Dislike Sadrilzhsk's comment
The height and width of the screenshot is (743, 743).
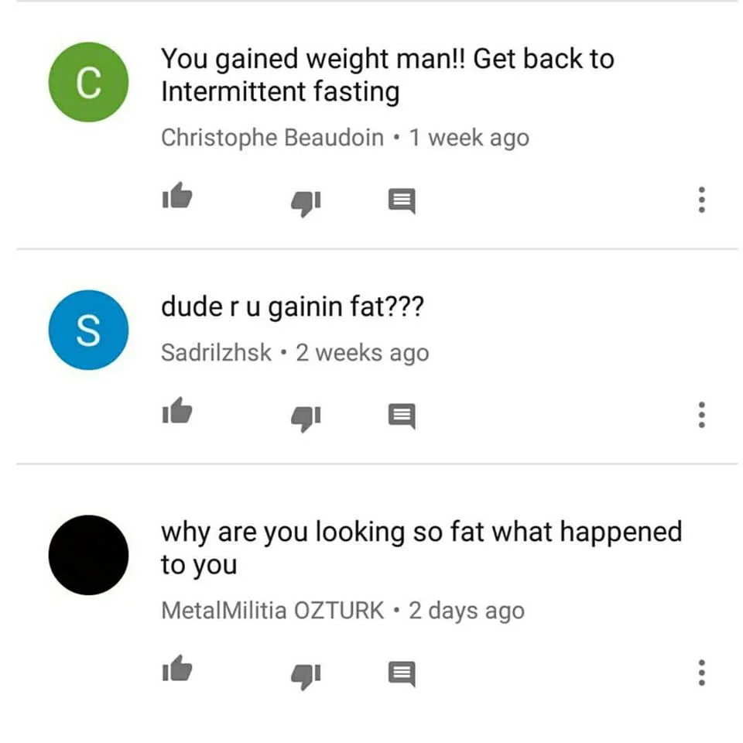click(306, 419)
